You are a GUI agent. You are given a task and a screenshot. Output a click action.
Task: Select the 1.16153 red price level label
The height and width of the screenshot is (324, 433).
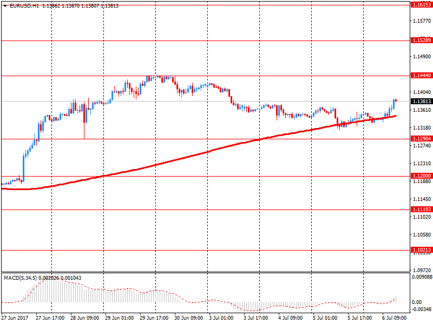[422, 5]
